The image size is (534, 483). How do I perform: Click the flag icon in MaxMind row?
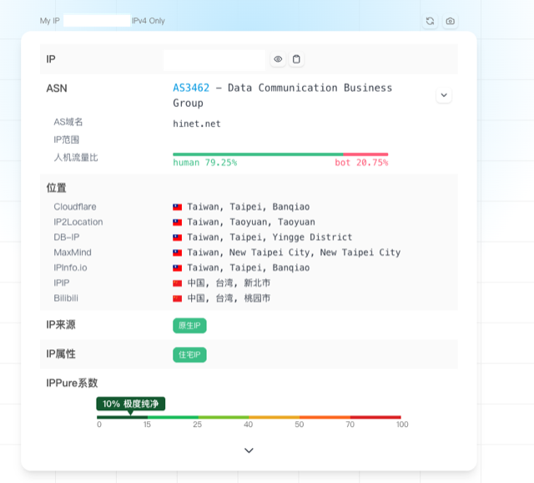177,253
